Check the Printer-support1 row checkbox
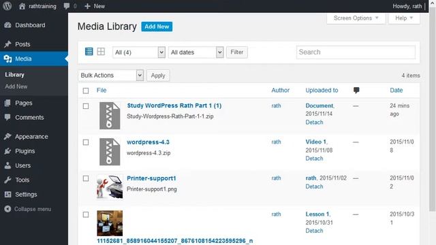 [x=86, y=178]
